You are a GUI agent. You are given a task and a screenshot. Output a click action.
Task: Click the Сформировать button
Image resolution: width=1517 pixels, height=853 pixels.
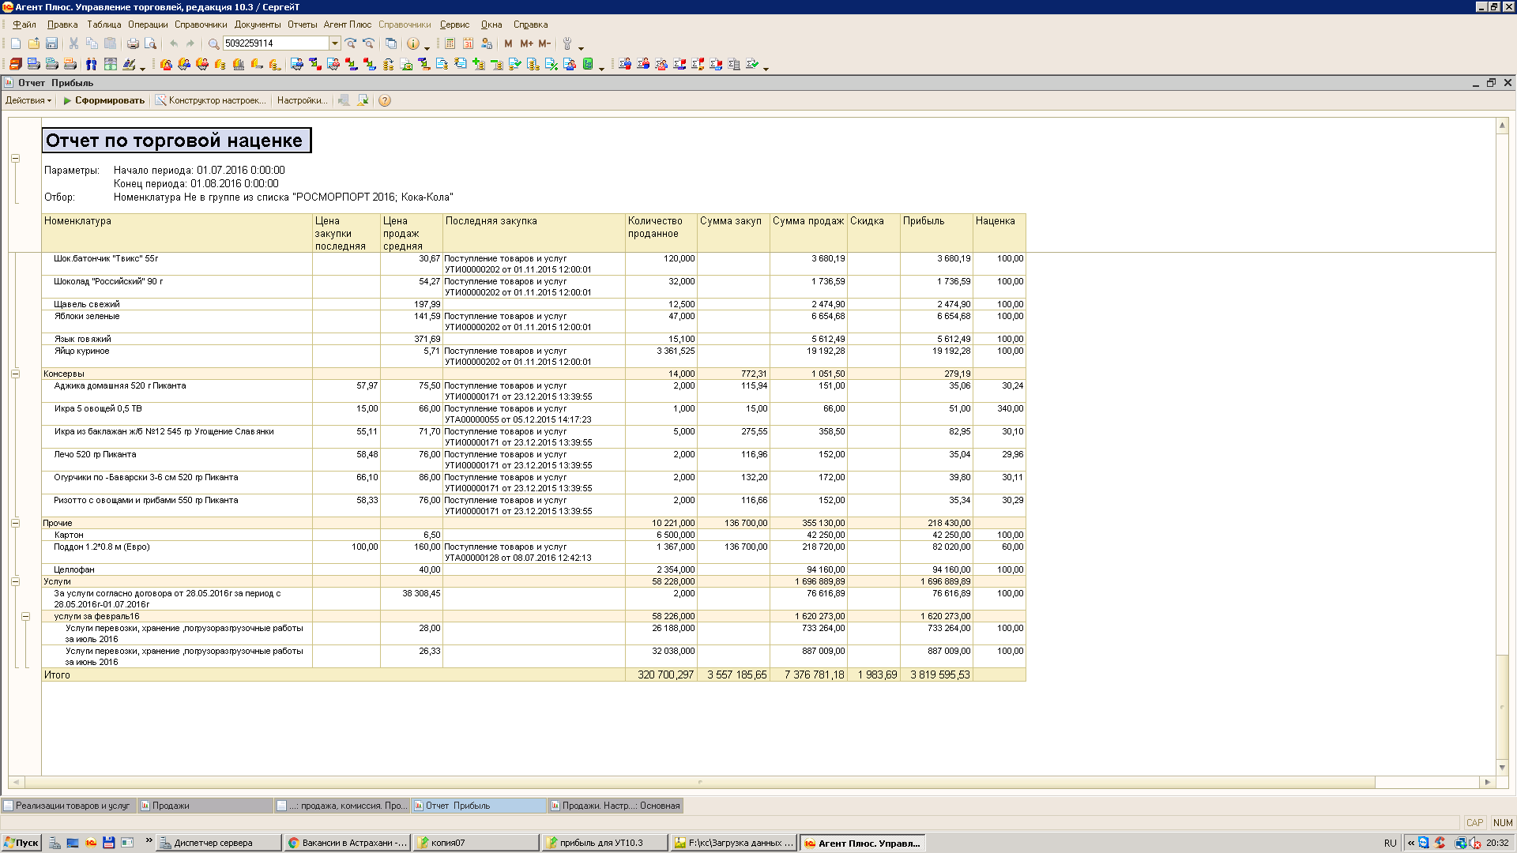pyautogui.click(x=104, y=100)
